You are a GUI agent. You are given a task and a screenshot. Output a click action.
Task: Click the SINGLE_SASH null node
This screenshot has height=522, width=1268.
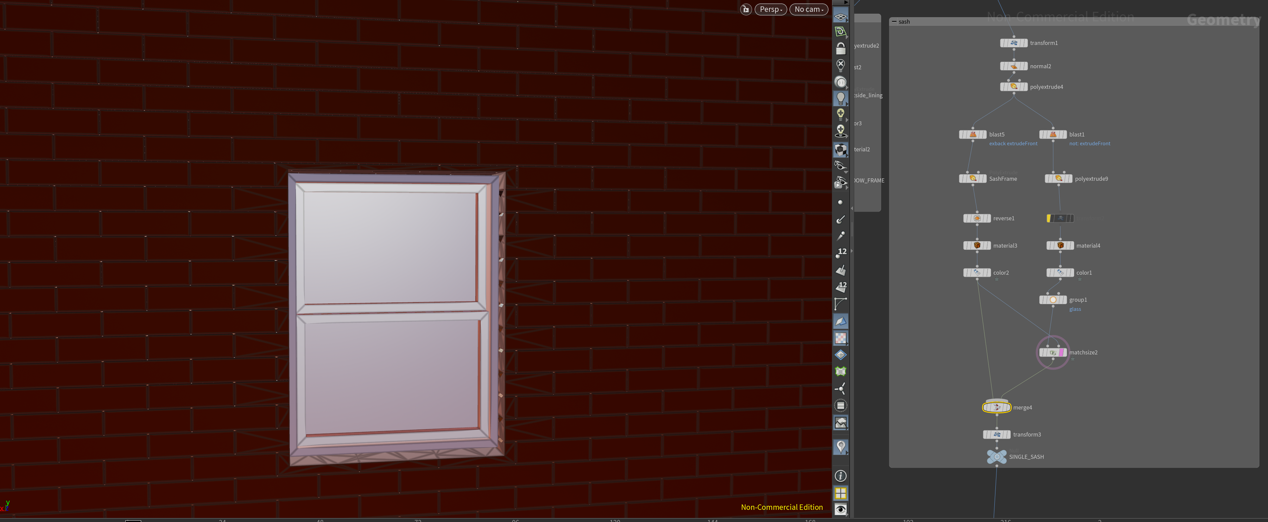click(996, 456)
